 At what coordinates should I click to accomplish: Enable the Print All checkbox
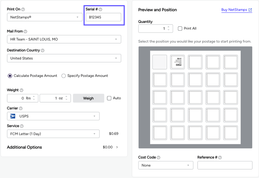pyautogui.click(x=180, y=28)
